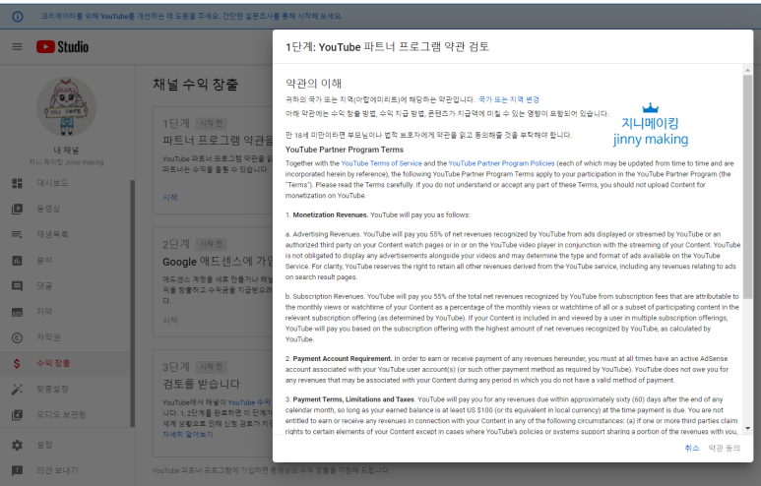Screen dimensions: 761x486
Task: Click the channel avatar thumbnail
Action: click(x=67, y=106)
